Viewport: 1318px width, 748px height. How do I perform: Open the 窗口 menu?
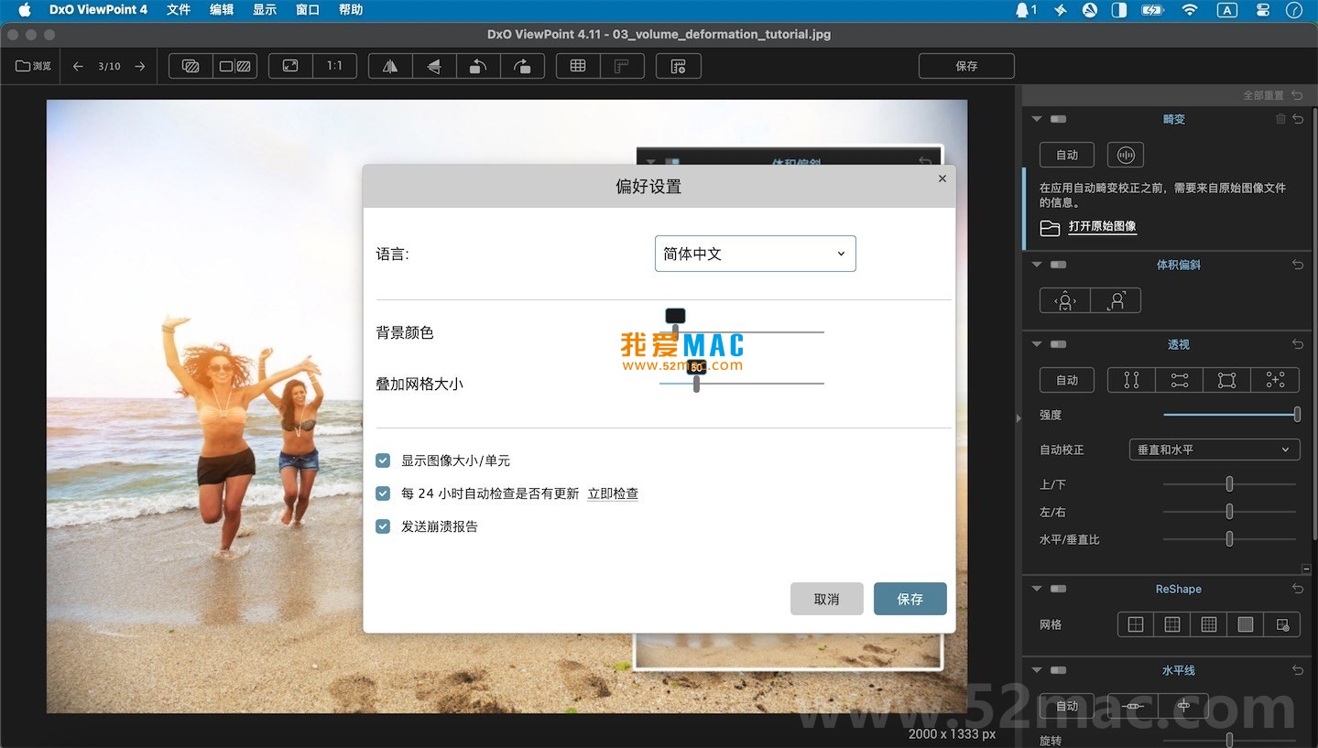click(308, 10)
